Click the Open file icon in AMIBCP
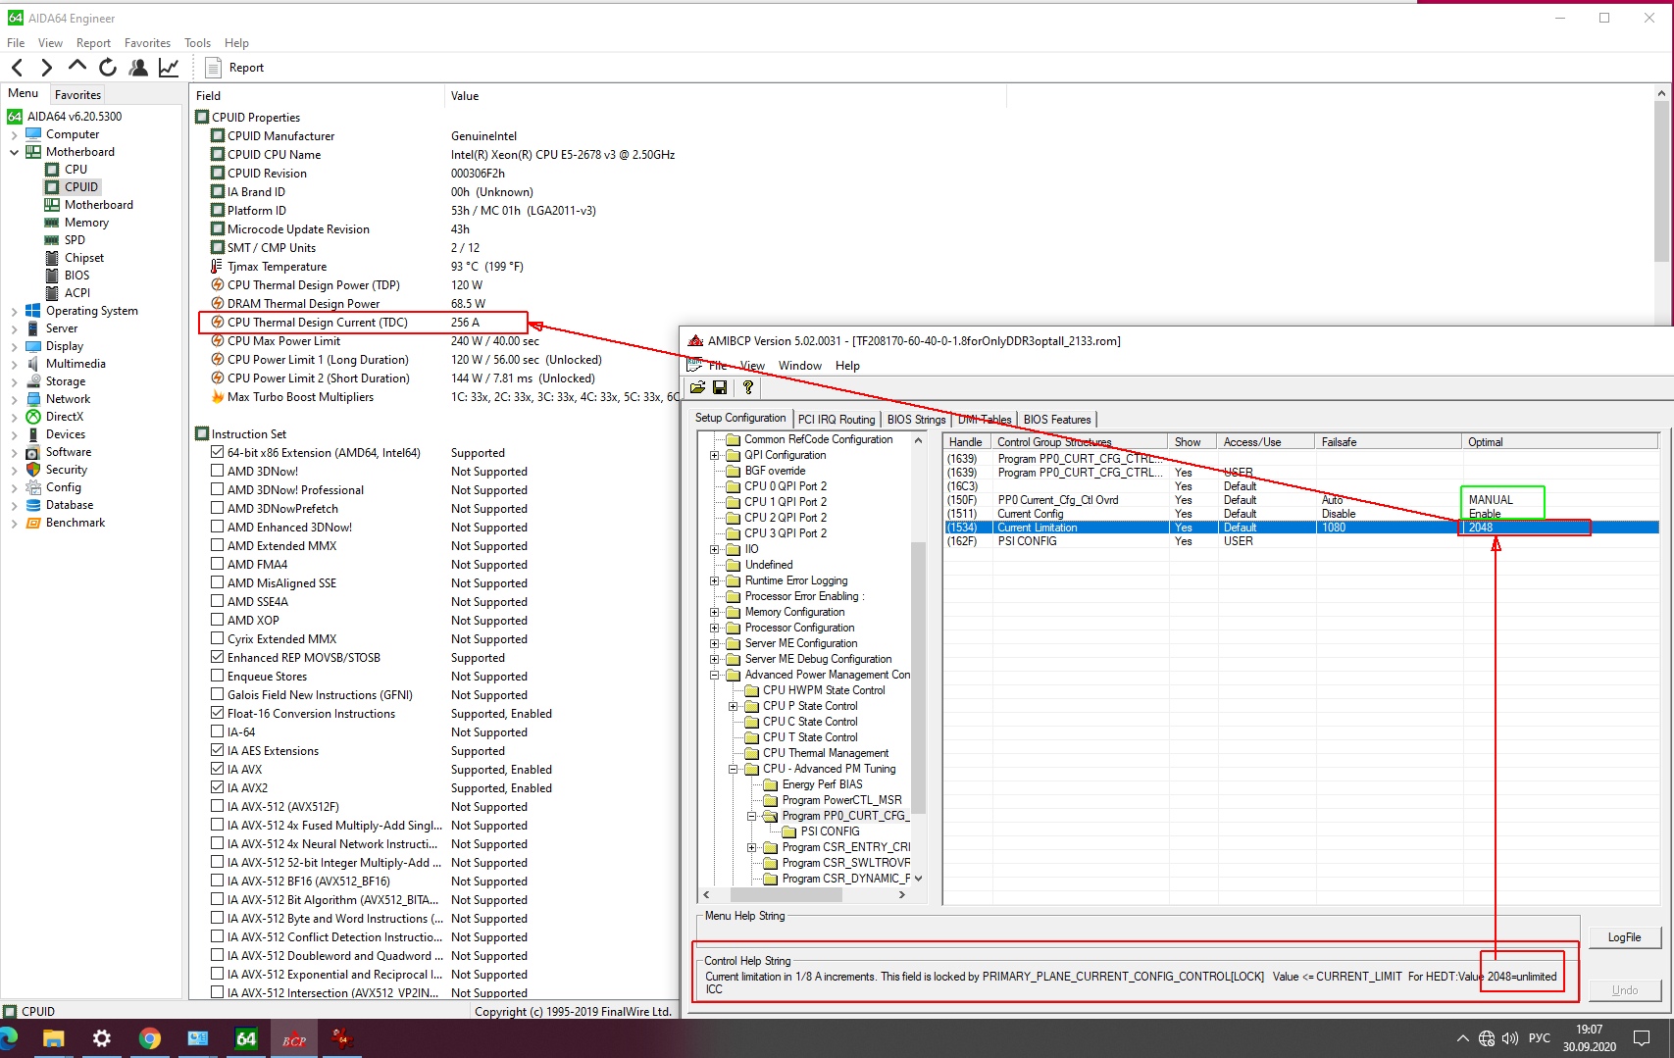 pos(697,388)
